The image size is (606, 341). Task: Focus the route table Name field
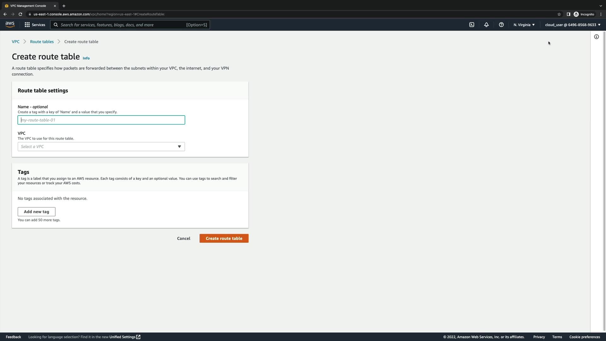point(101,120)
